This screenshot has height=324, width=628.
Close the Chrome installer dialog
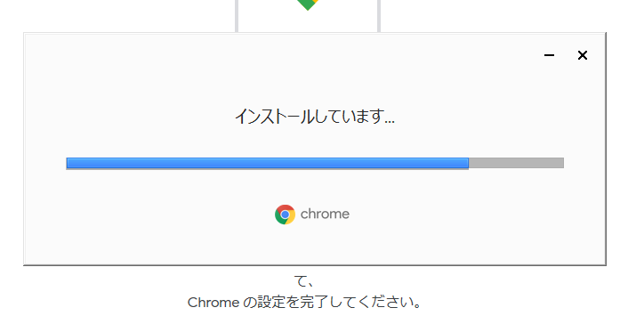point(583,55)
